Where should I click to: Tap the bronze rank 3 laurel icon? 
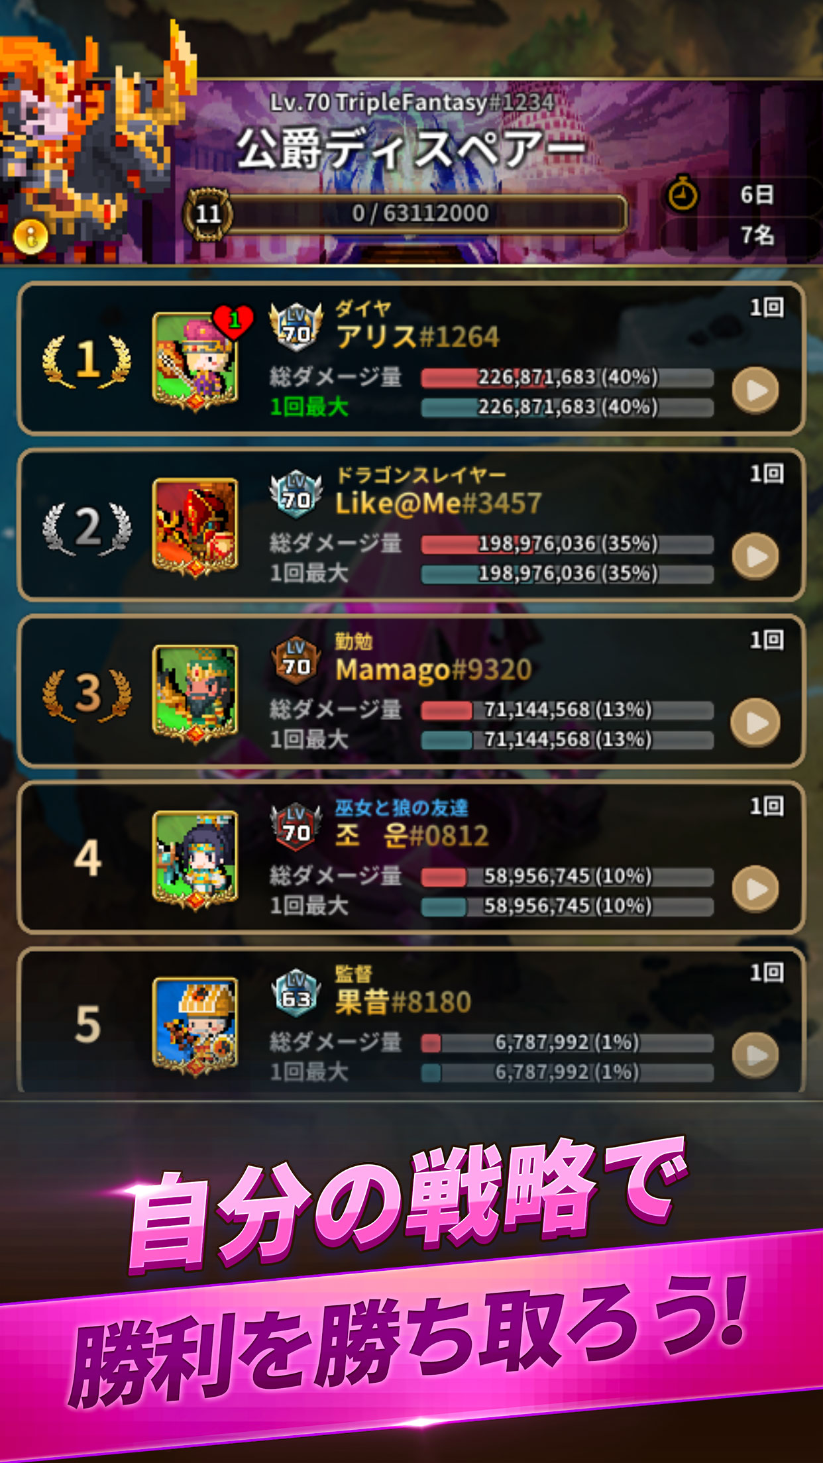pos(87,693)
